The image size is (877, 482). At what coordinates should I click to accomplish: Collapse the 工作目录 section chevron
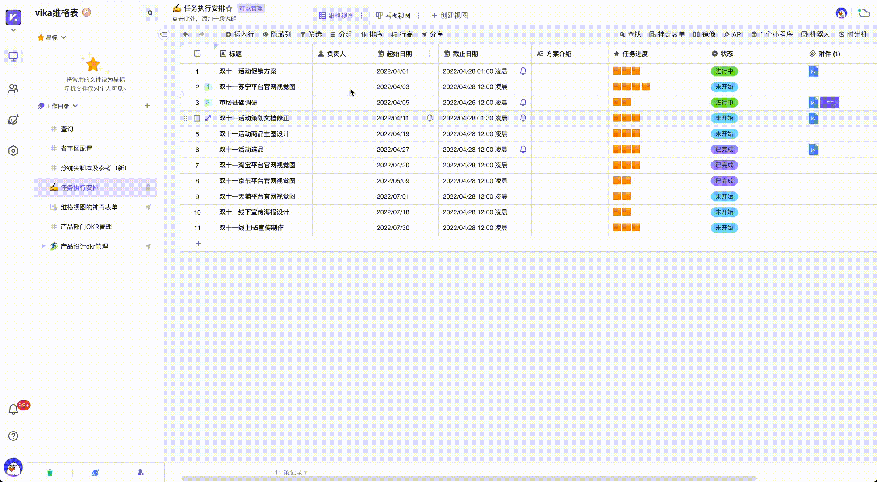[75, 106]
